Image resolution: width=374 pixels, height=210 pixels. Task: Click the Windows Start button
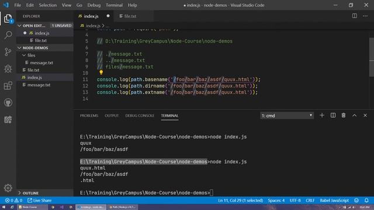(4, 207)
